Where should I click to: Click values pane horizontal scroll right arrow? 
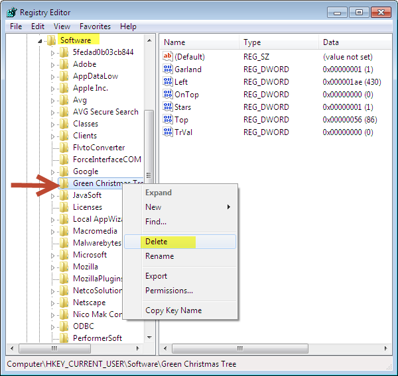(386, 348)
